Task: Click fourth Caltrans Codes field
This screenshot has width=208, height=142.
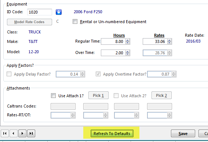Action: coord(160,106)
